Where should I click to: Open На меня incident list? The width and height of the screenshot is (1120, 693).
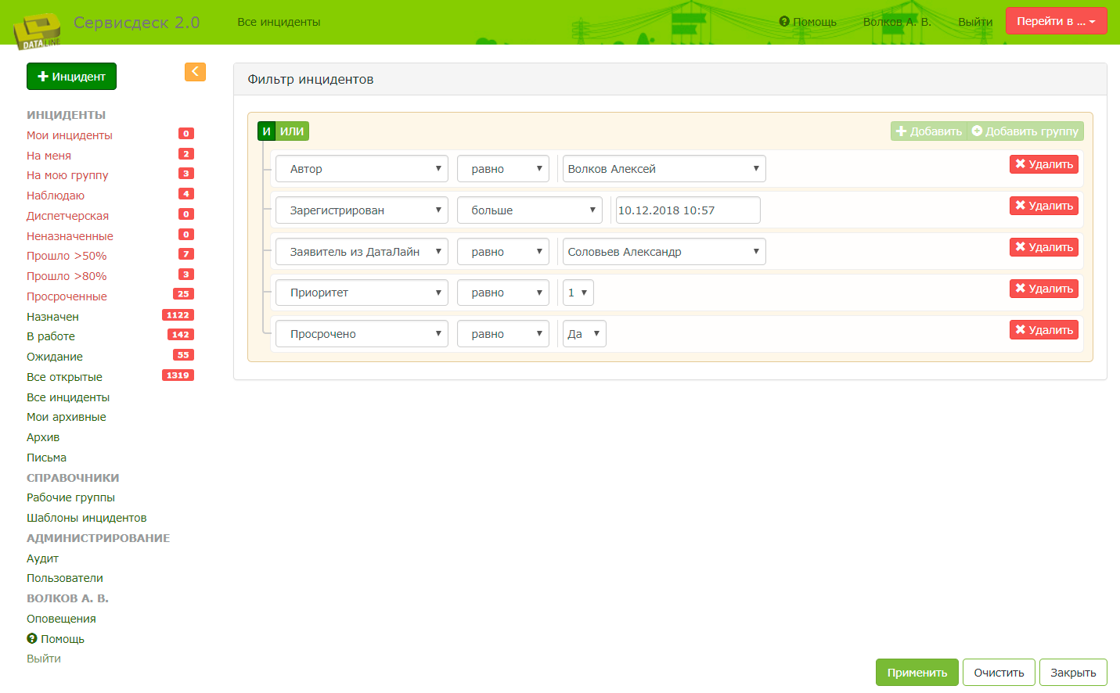click(49, 156)
